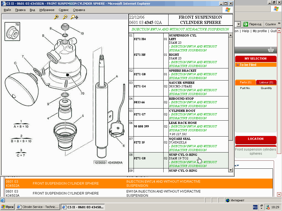Open the Сервис menu
Image resolution: width=282 pixels, height=211 pixels.
coord(64,10)
